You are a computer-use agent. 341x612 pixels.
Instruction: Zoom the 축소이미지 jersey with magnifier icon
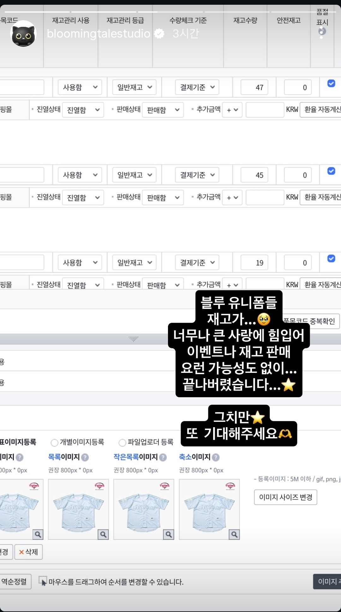tap(234, 534)
